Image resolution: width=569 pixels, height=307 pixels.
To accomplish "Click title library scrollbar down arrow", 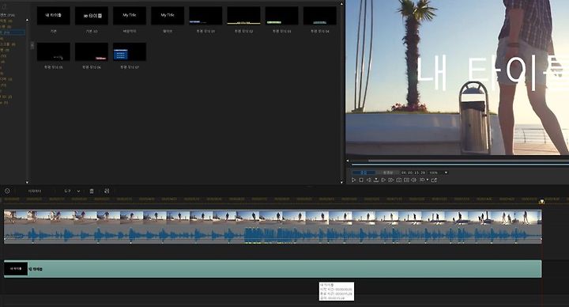I will [x=341, y=182].
